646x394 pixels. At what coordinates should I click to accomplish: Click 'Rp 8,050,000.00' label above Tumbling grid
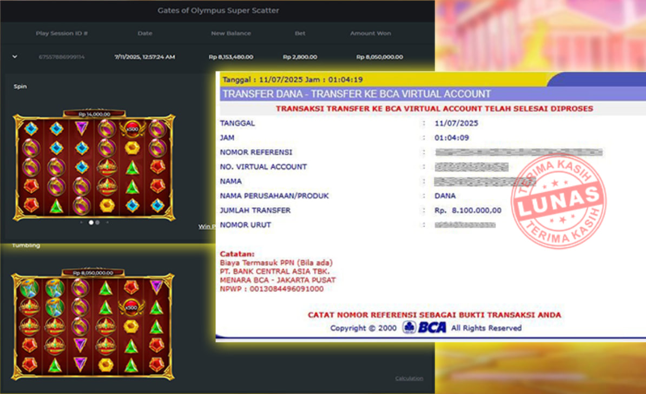click(x=93, y=272)
